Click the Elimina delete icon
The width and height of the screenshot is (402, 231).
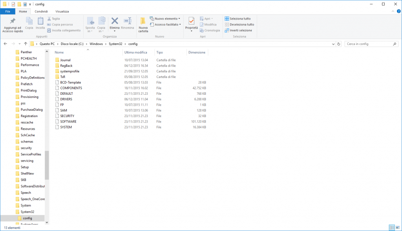(115, 23)
